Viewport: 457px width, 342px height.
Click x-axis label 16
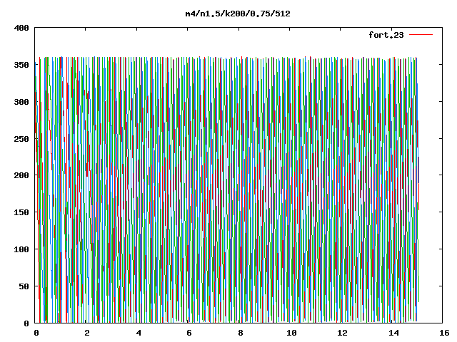tap(444, 333)
